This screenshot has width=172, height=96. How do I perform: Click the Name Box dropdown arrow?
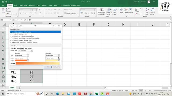point(11,20)
